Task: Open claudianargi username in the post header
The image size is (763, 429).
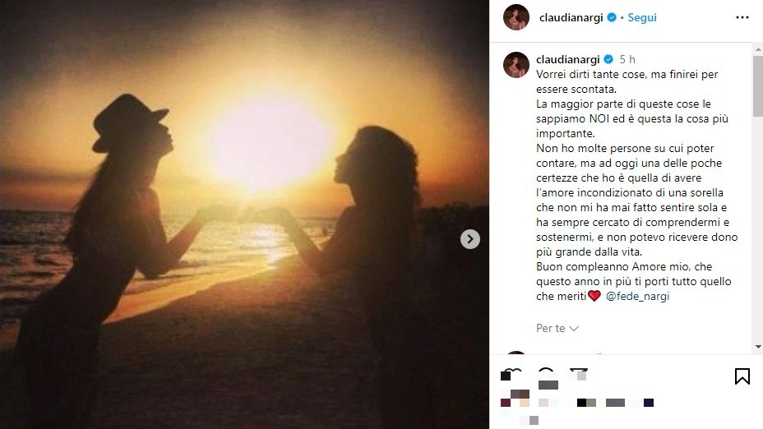Action: [571, 17]
